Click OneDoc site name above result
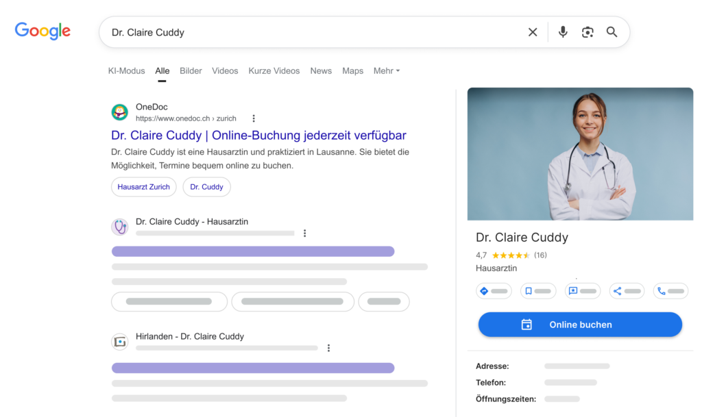 click(x=152, y=107)
